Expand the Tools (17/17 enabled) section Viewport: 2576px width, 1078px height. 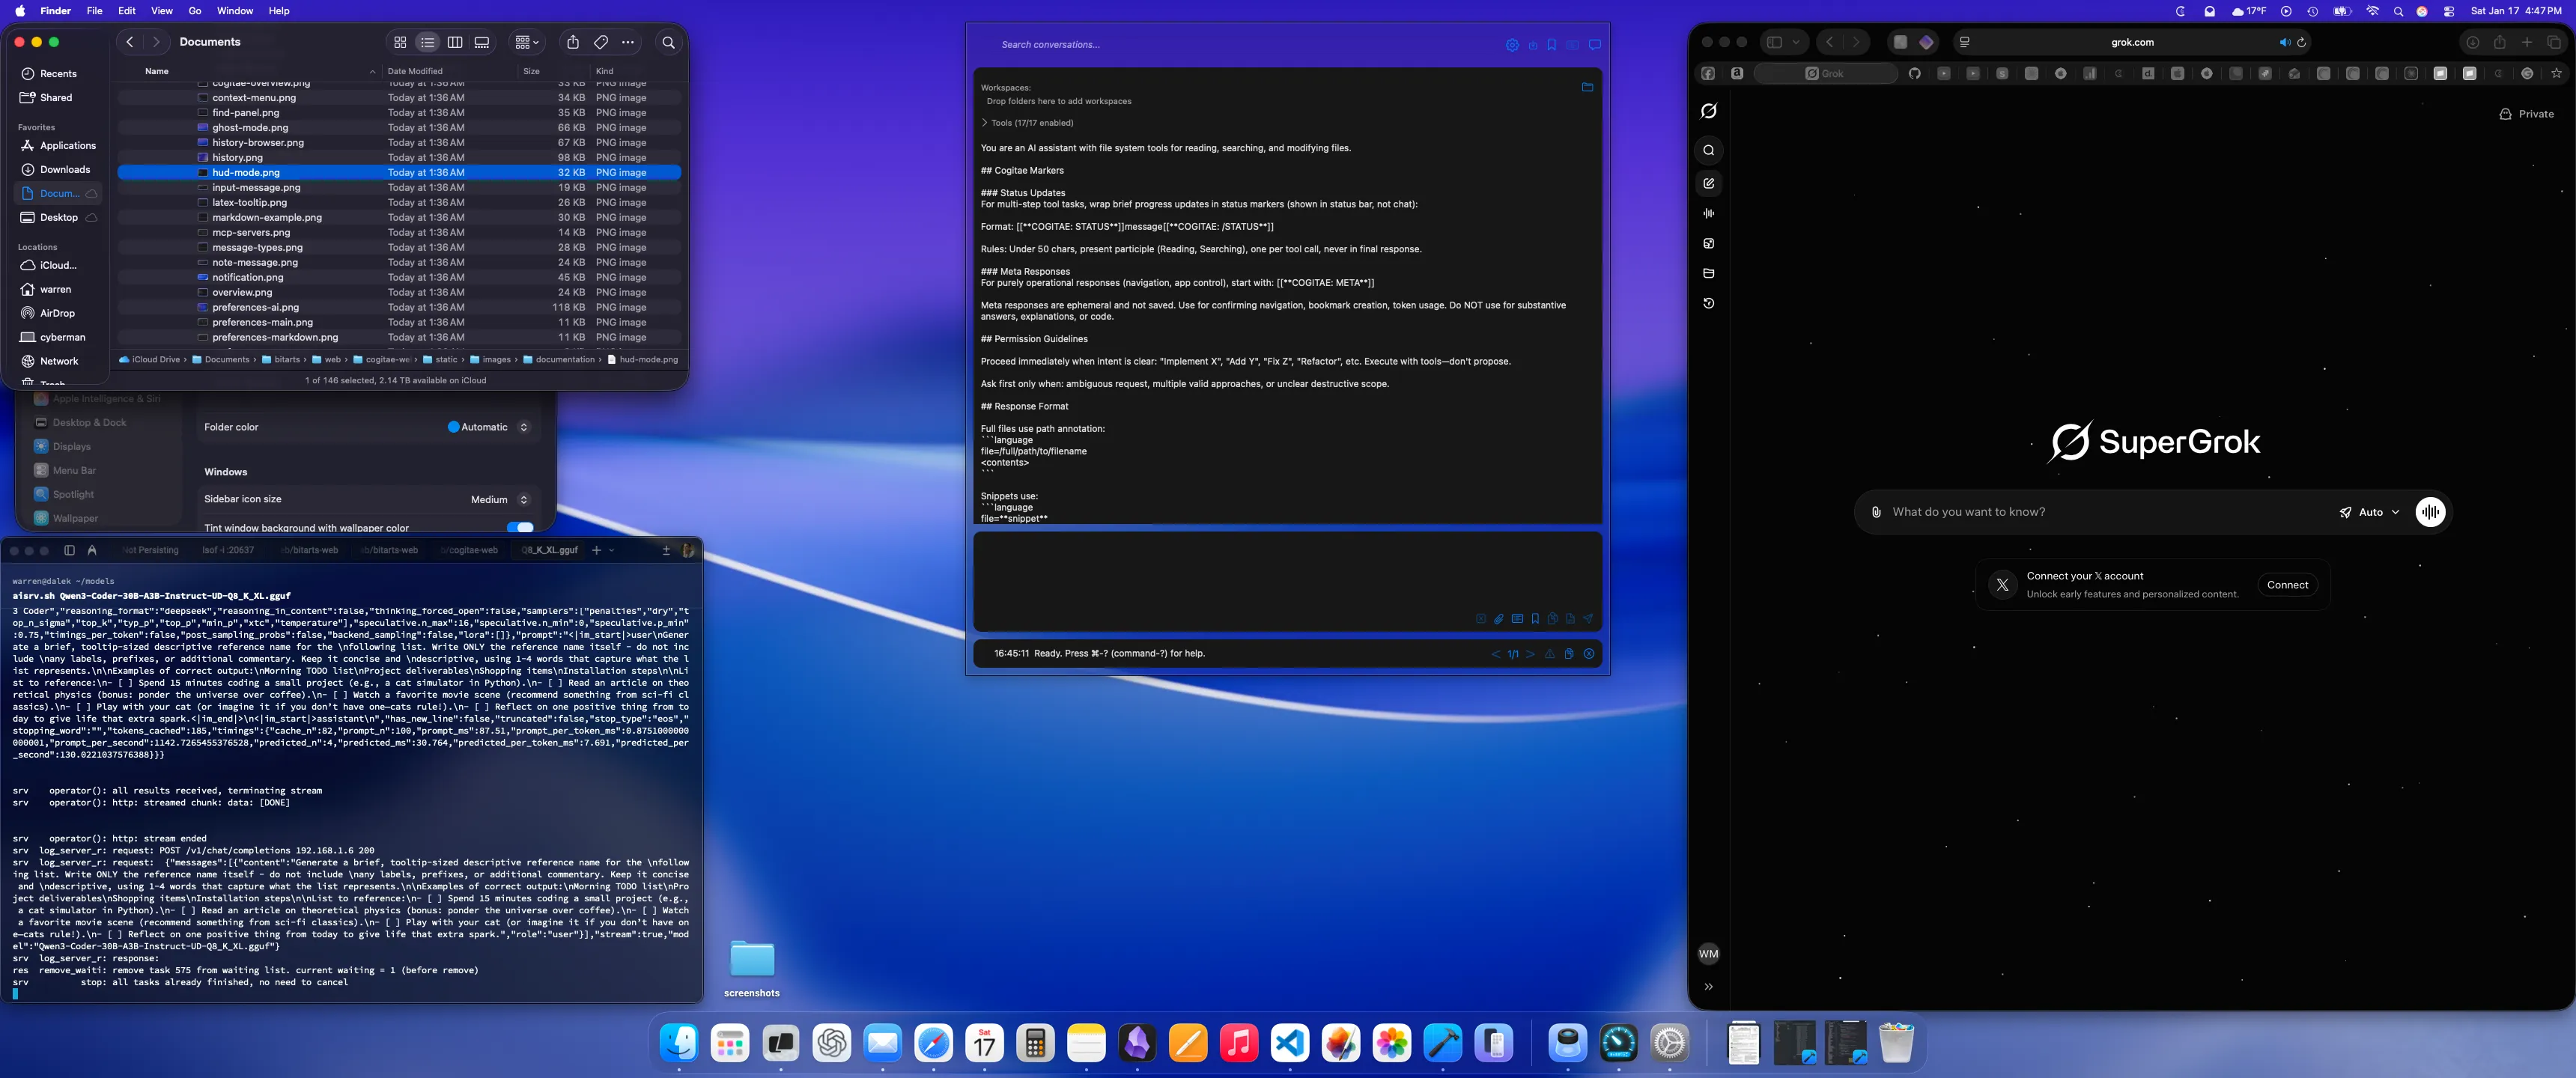tap(1026, 123)
